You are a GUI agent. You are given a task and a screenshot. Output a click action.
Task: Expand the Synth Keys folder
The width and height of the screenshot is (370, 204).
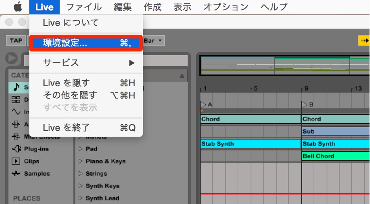click(x=81, y=186)
